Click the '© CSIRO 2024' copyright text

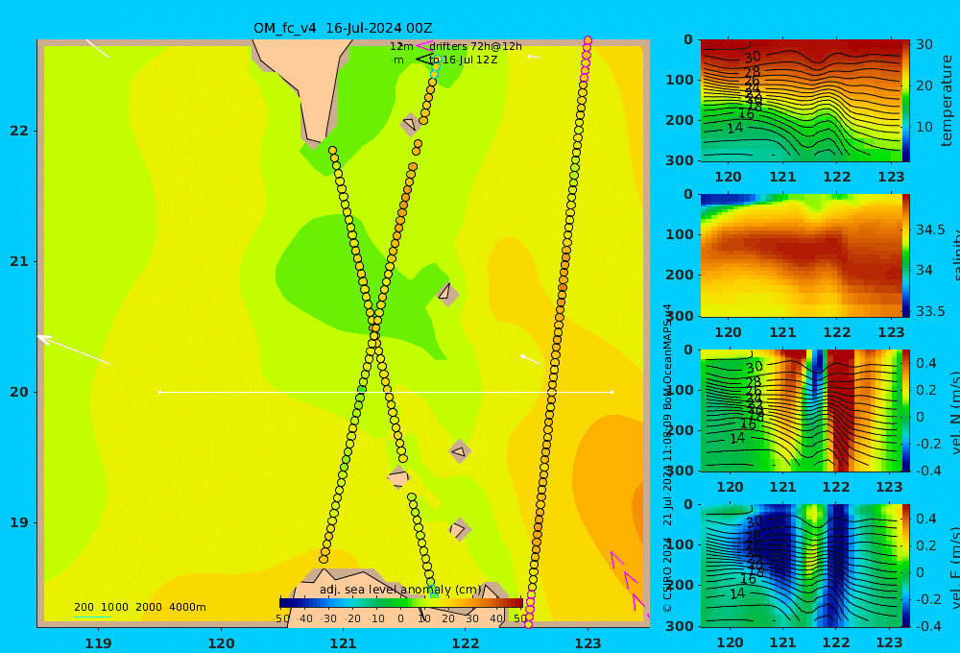click(x=667, y=574)
